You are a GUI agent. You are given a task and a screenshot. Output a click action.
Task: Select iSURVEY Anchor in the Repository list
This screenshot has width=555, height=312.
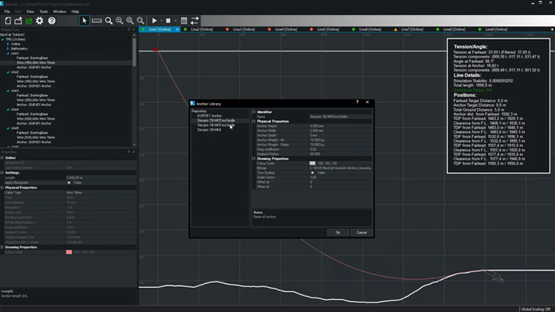(210, 116)
